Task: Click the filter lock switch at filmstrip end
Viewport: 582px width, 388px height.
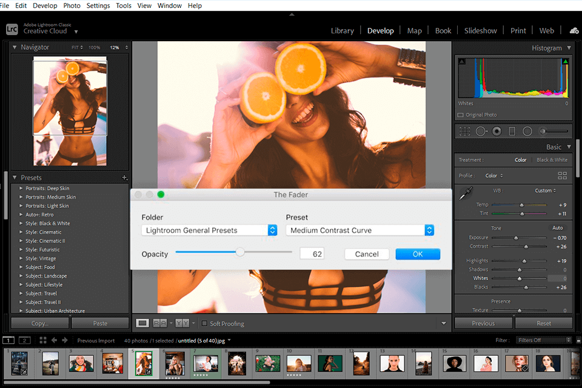Action: coord(578,340)
